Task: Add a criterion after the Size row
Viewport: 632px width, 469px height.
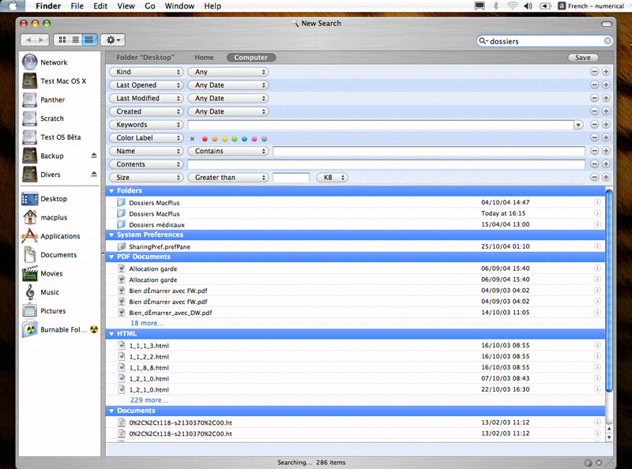Action: pyautogui.click(x=606, y=178)
